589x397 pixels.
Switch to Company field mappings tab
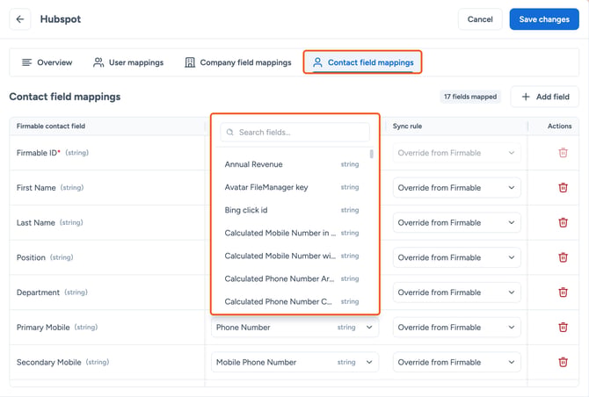[238, 62]
